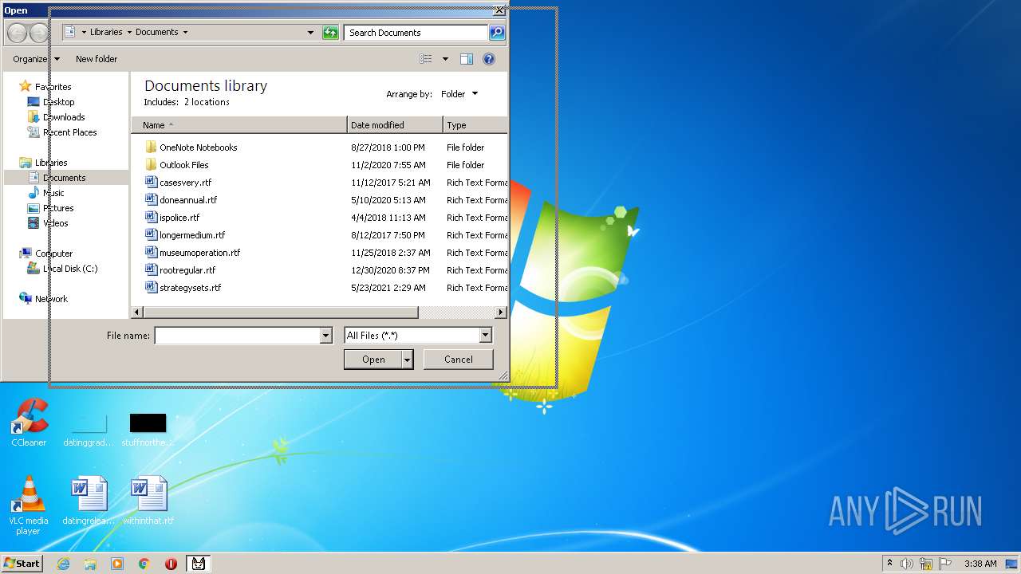Sort by the Type column header
1021x574 pixels.
[475, 125]
